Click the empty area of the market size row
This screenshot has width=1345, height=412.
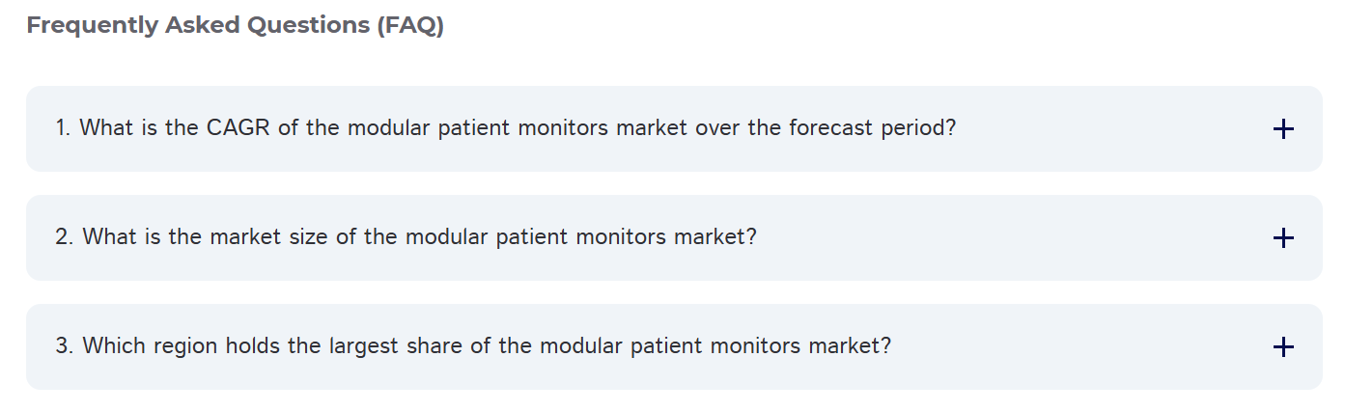[1014, 237]
